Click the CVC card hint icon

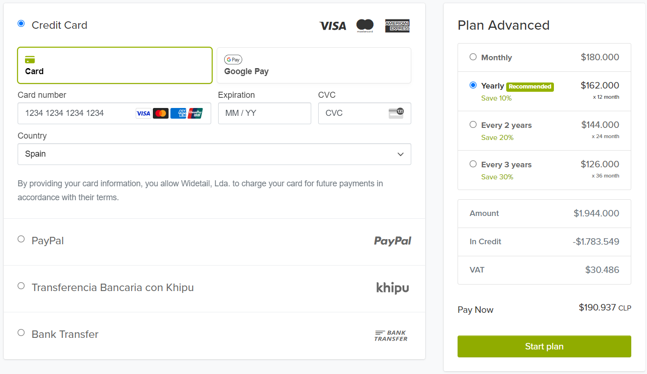pyautogui.click(x=396, y=113)
